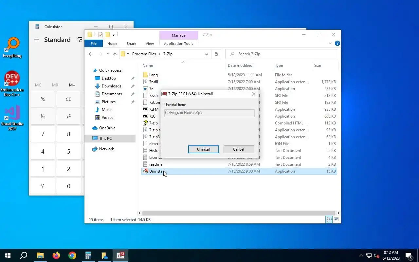Open the Application Tools tab
Image resolution: width=419 pixels, height=262 pixels.
tap(178, 44)
